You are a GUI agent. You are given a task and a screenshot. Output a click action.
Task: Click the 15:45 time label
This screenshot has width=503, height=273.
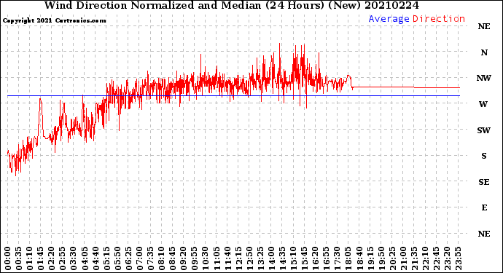tap(305, 258)
